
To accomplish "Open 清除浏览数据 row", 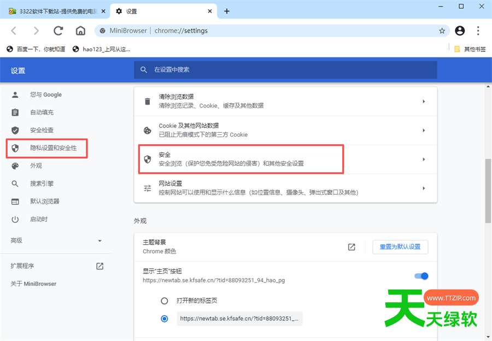I will click(285, 101).
